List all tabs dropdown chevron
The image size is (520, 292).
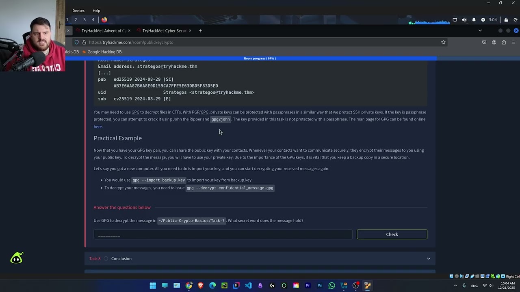pos(480,31)
